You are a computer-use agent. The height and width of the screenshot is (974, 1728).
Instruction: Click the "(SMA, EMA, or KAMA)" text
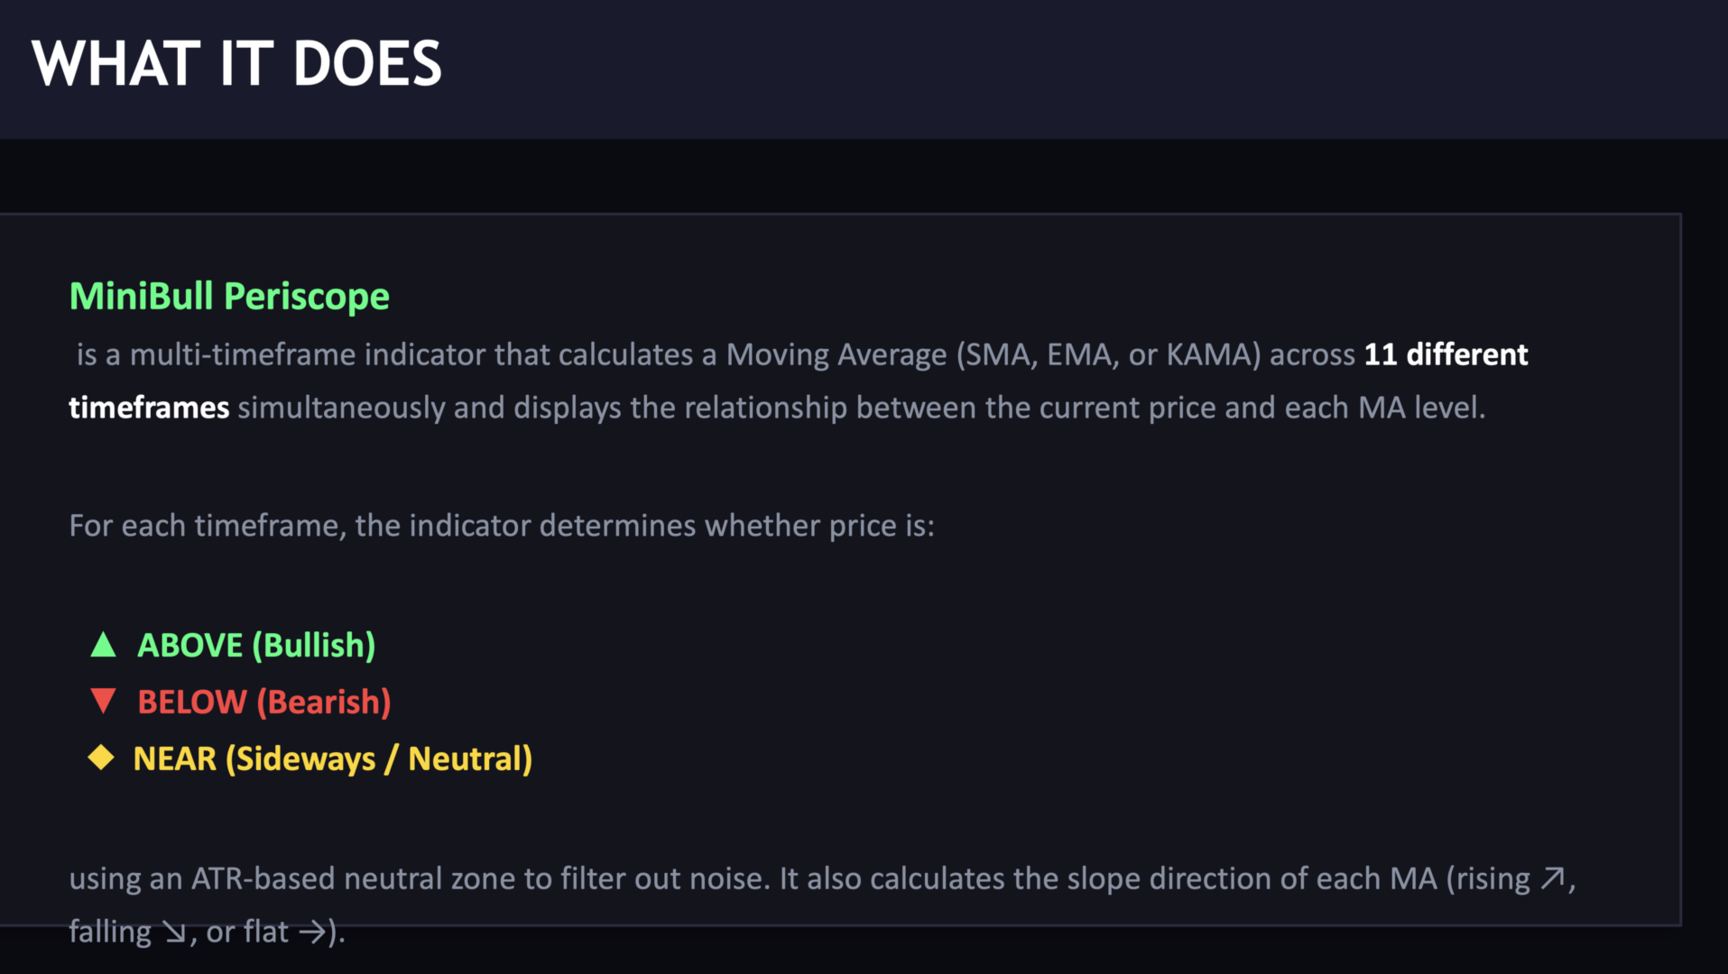coord(1108,354)
